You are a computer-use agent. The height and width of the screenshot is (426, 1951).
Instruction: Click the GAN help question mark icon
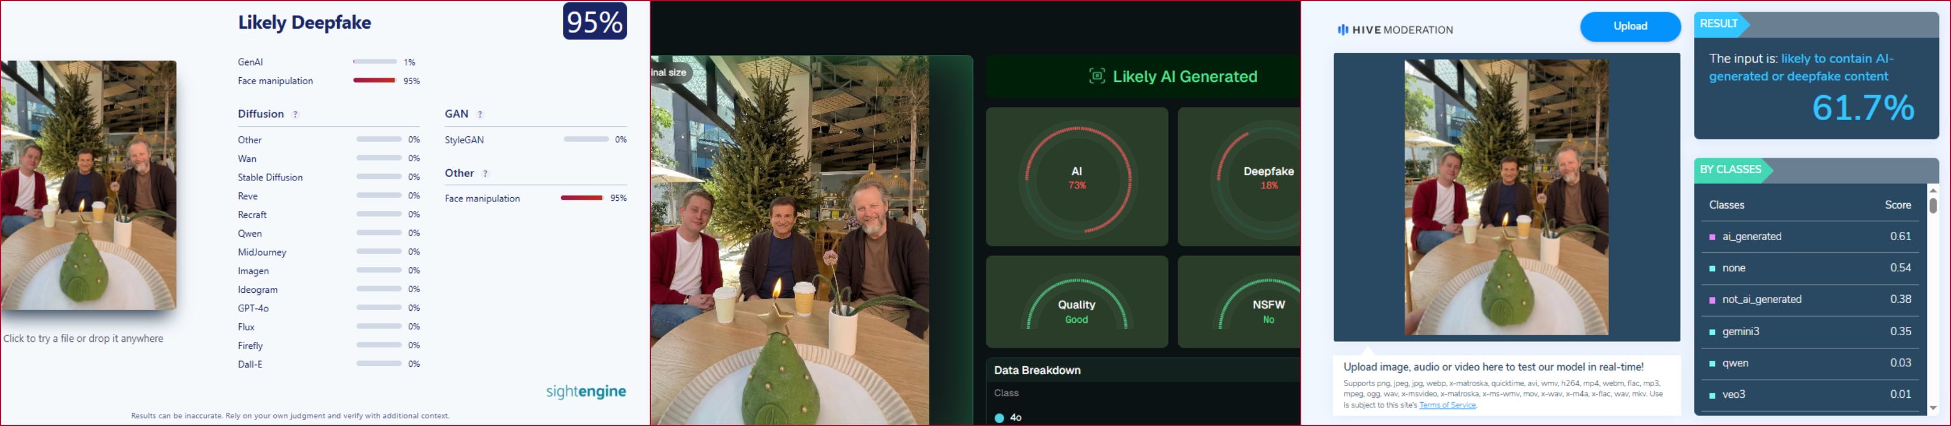pyautogui.click(x=480, y=114)
